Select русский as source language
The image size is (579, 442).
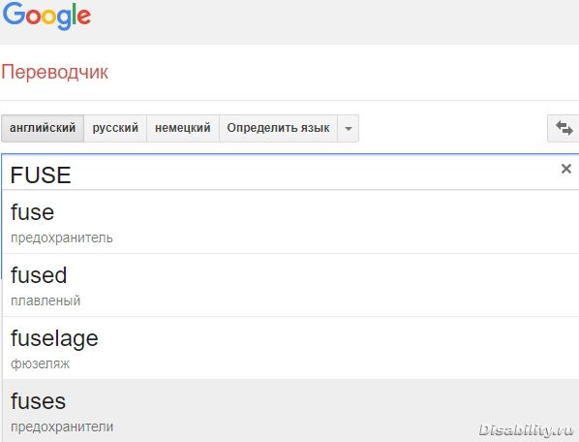tap(115, 128)
